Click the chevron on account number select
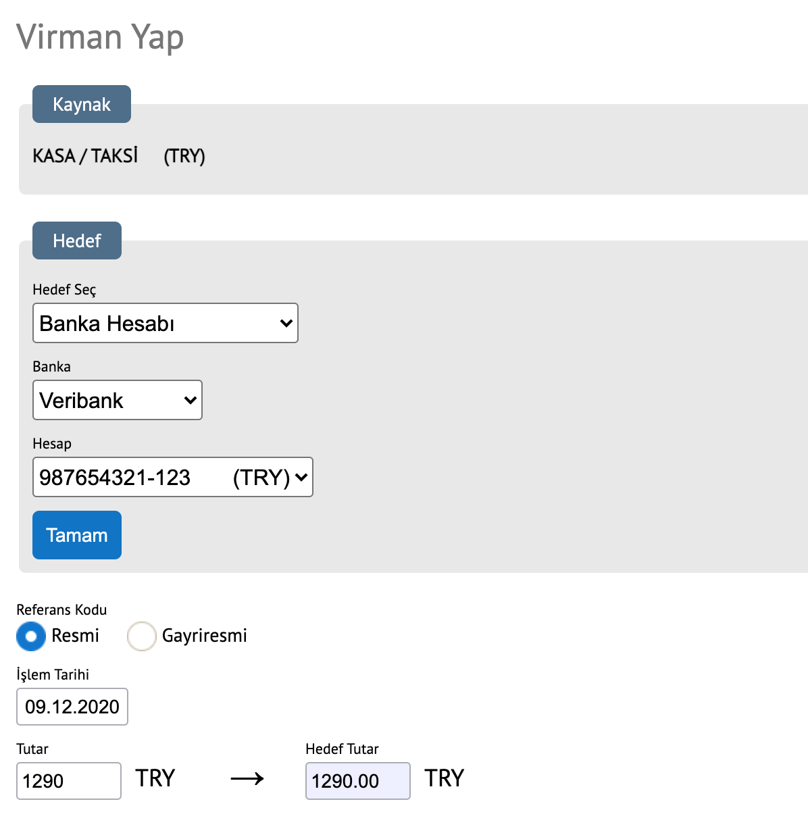Image resolution: width=808 pixels, height=835 pixels. pyautogui.click(x=301, y=478)
